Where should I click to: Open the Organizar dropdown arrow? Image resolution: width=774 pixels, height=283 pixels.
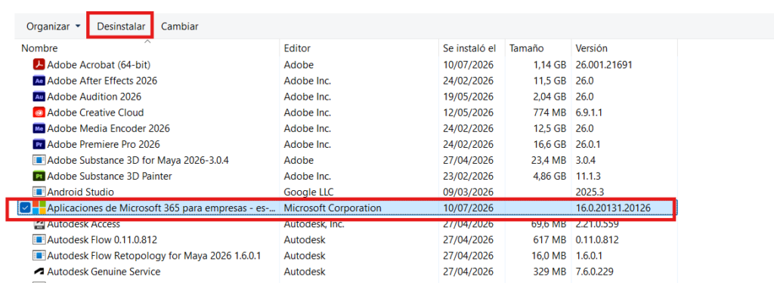click(x=78, y=26)
